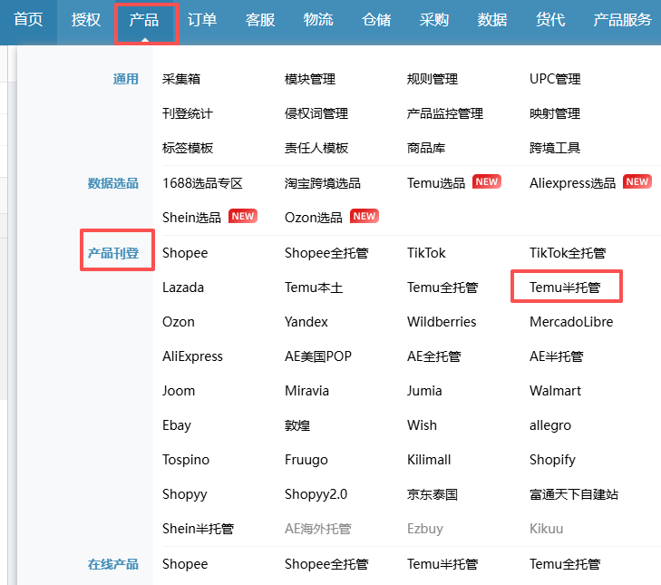The width and height of the screenshot is (661, 585).
Task: Click Shopee全托管 under 在线产品
Action: coord(326,564)
